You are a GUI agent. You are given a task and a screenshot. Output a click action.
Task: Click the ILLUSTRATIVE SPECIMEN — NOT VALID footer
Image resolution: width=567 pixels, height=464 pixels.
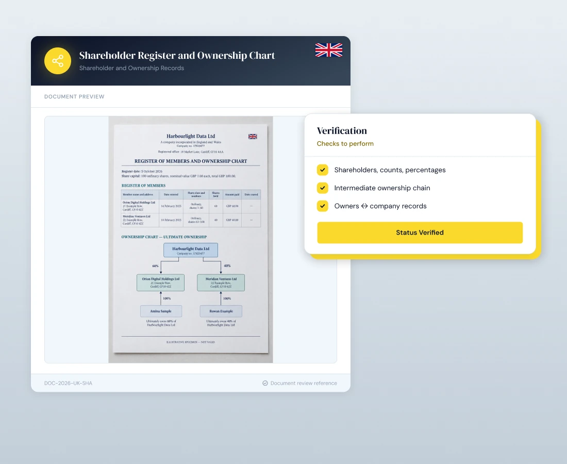pos(191,342)
